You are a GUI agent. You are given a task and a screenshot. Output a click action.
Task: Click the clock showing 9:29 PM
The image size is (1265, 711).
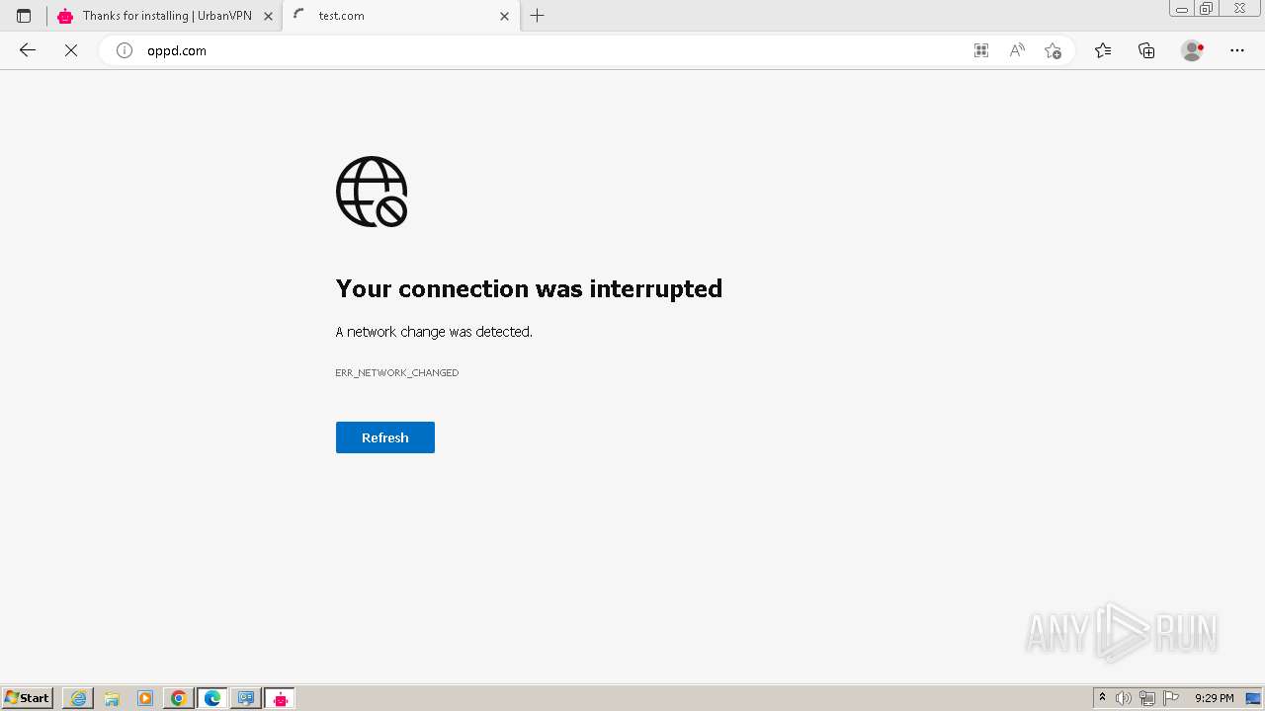(1215, 698)
